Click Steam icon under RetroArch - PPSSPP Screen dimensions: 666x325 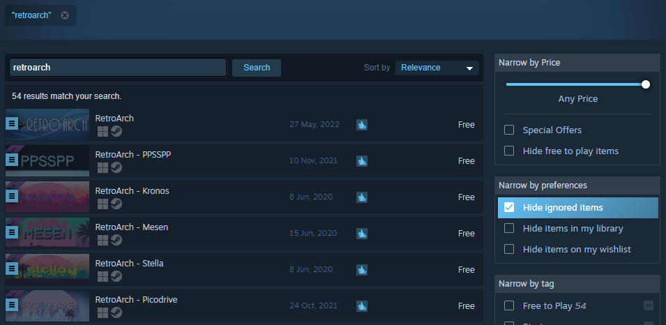[x=116, y=168]
